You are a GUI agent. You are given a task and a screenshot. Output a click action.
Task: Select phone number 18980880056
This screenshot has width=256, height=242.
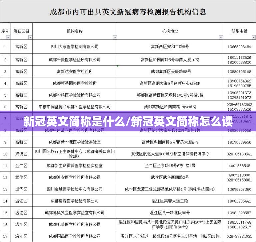tap(239, 130)
